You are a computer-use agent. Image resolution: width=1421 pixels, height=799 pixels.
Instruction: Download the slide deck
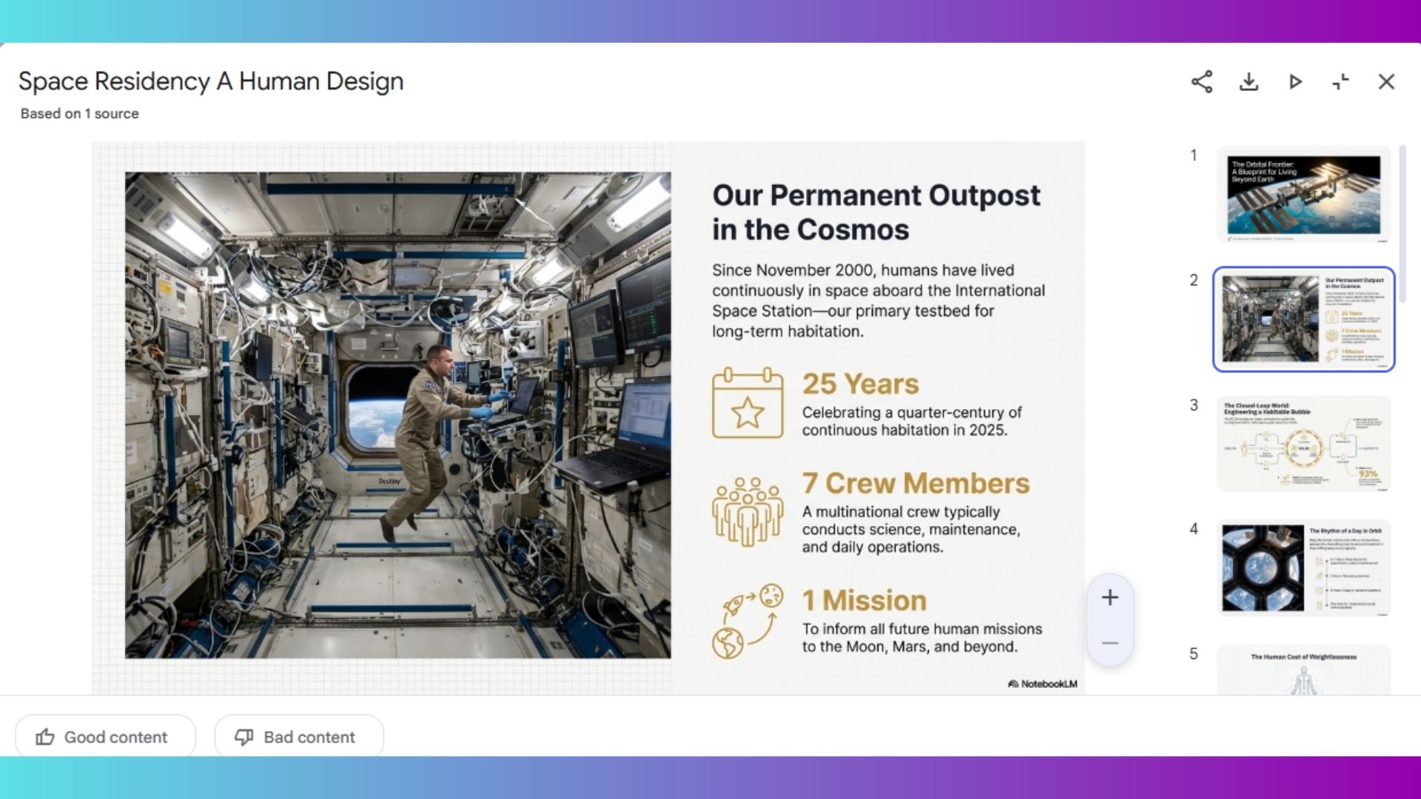(x=1249, y=81)
